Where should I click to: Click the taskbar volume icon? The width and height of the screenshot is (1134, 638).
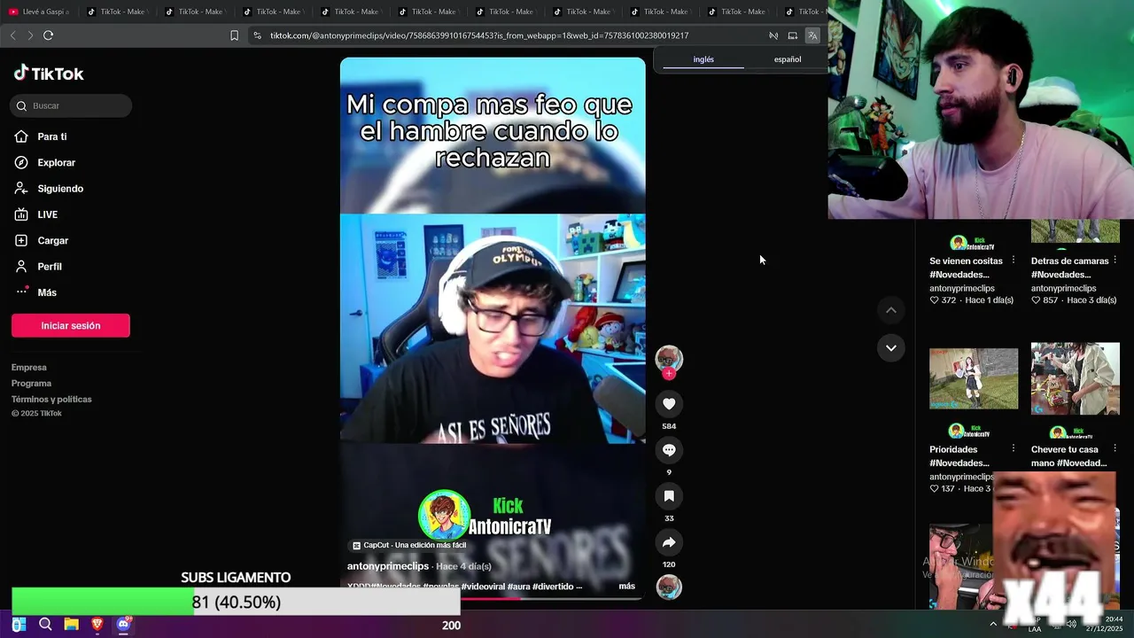point(1072,624)
